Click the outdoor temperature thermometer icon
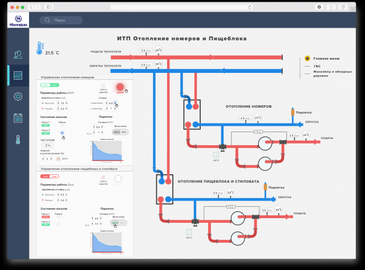Viewport: 365px width, 270px height. 40,48
